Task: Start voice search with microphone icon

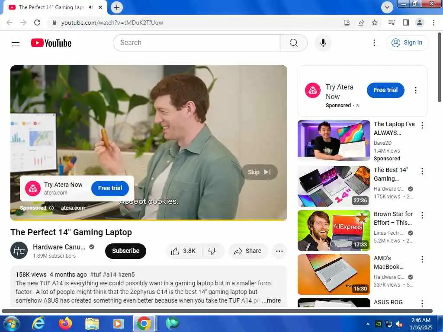Action: coord(323,43)
